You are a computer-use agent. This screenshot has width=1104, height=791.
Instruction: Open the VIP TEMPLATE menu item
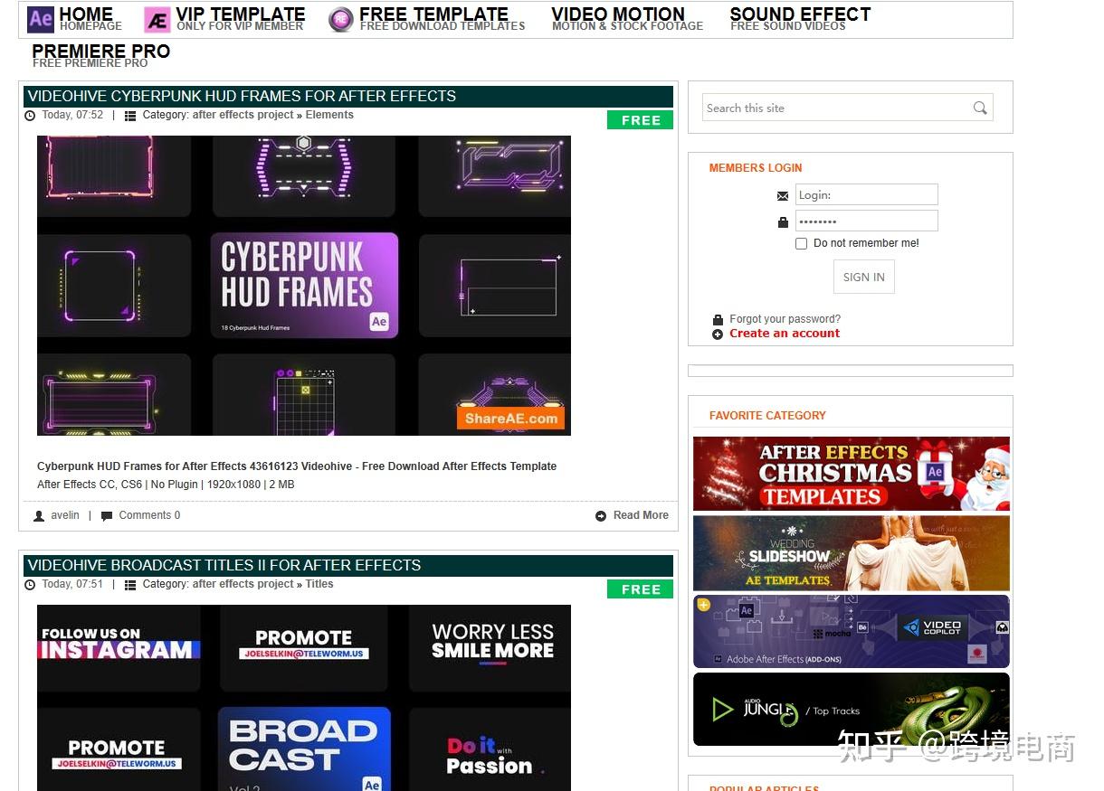(x=241, y=18)
